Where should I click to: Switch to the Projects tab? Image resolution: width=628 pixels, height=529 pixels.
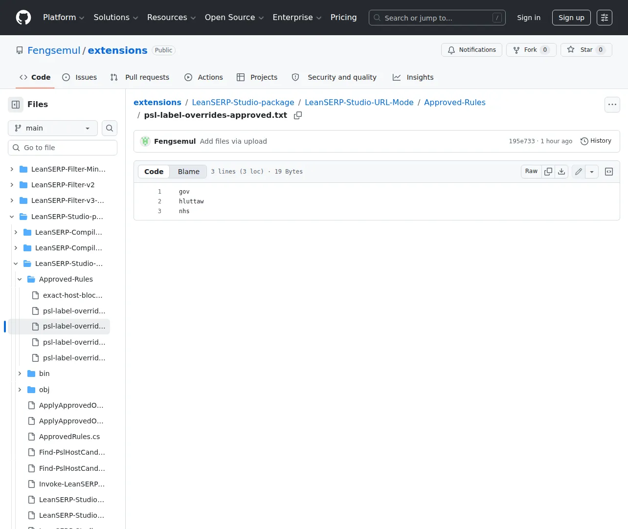click(257, 77)
